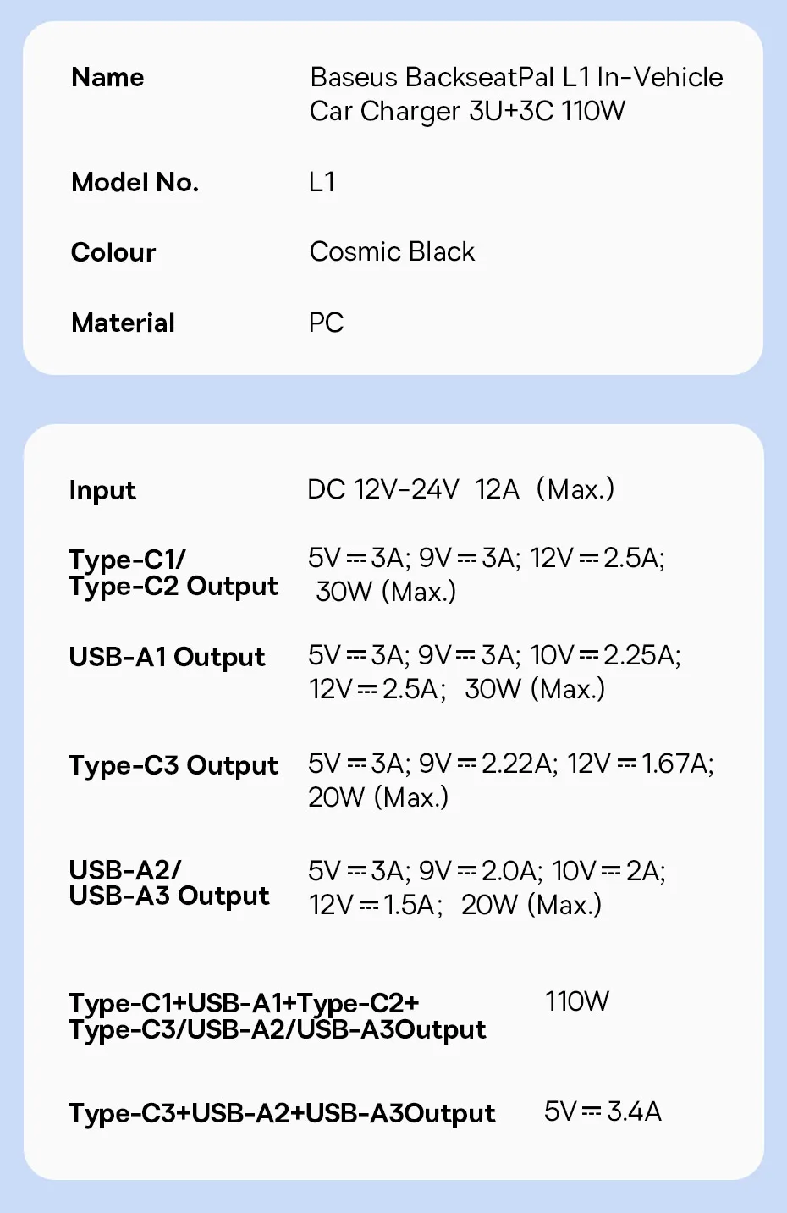The height and width of the screenshot is (1213, 787).
Task: Click the Model No. label
Action: pyautogui.click(x=135, y=182)
